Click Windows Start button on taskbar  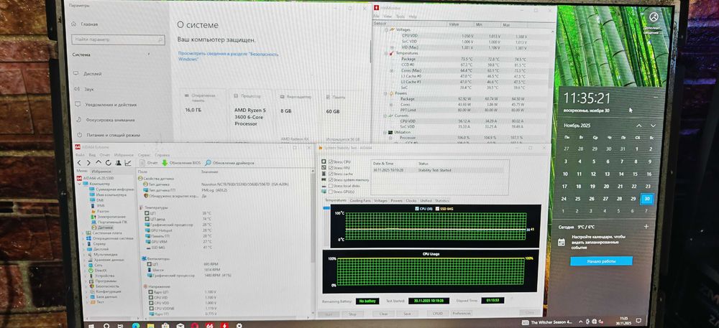91,326
